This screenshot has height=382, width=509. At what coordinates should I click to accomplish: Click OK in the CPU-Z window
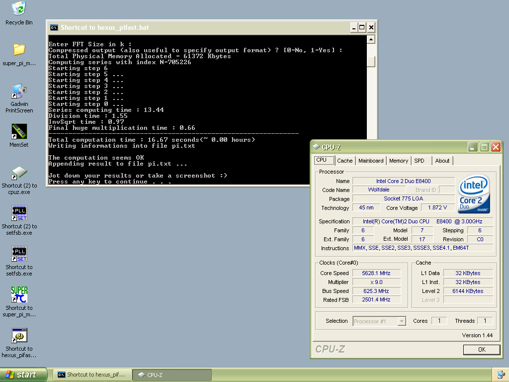pyautogui.click(x=482, y=350)
